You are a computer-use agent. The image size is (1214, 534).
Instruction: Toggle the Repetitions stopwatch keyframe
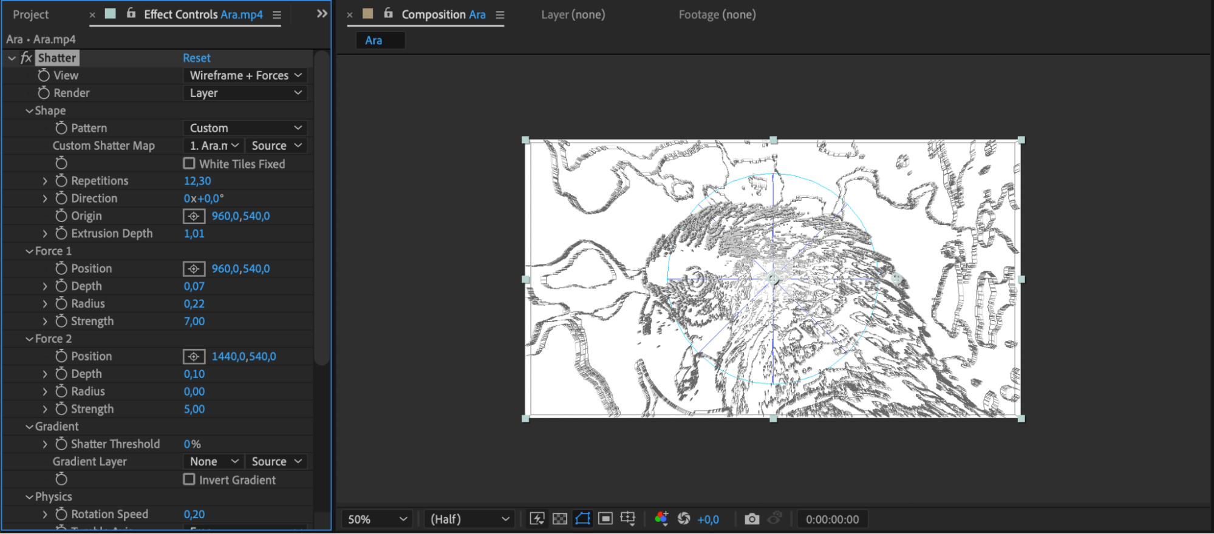tap(61, 181)
